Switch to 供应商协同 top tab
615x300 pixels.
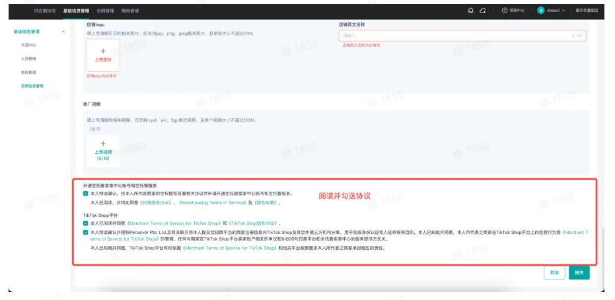(x=45, y=11)
